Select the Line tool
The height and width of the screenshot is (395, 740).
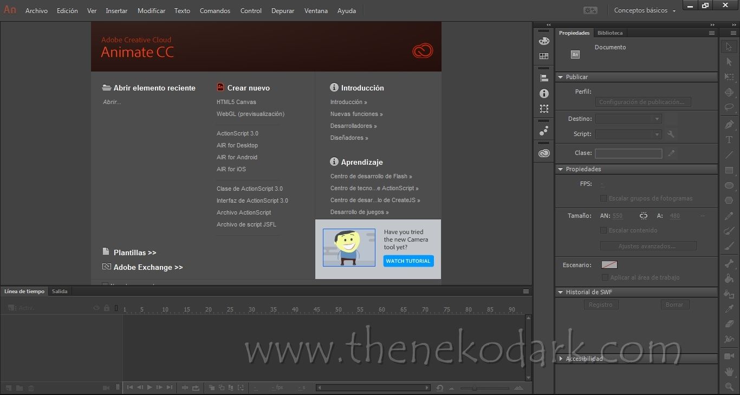(729, 155)
